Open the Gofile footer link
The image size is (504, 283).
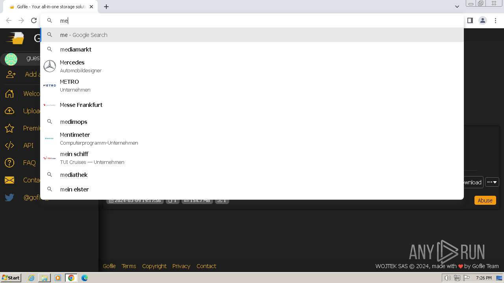(x=109, y=266)
